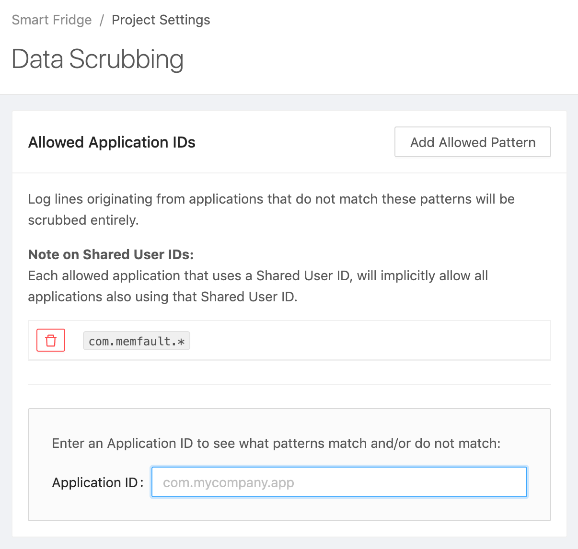
Task: Click the slash separator in the breadcrumb
Action: click(x=102, y=20)
